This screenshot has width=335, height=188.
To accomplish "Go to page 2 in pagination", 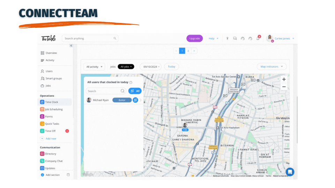I will 188,51.
